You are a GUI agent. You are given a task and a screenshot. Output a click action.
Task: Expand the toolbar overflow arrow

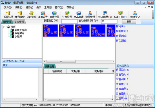pyautogui.click(x=153, y=17)
